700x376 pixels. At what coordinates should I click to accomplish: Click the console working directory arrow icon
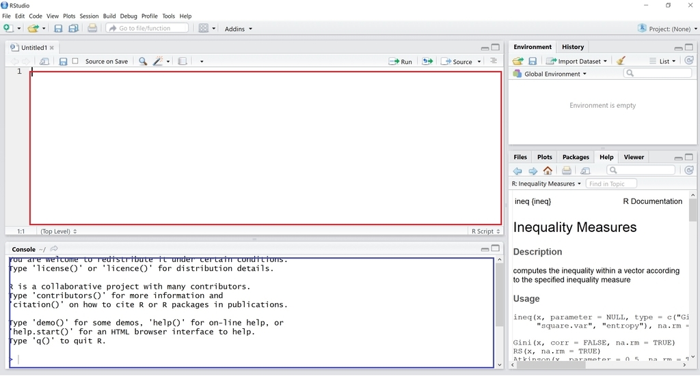[54, 248]
